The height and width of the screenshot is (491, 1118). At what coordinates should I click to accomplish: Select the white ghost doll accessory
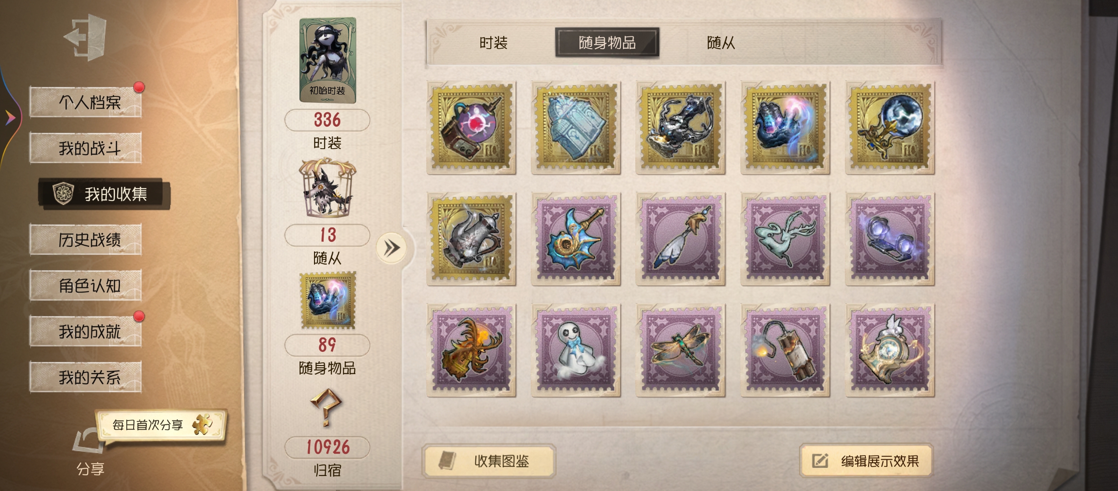click(576, 350)
